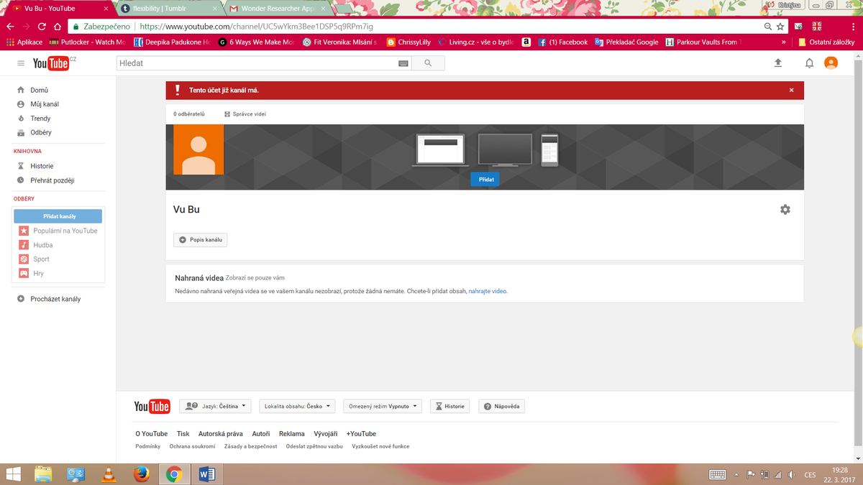Open the Lokalita obsahu: Česko dropdown
863x485 pixels.
[297, 406]
